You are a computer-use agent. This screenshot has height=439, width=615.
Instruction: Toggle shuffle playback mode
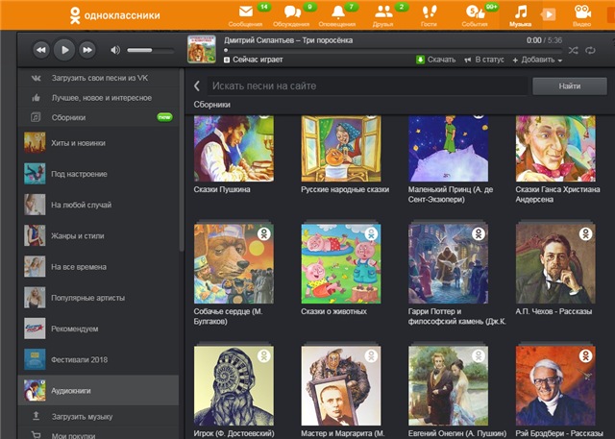coord(574,49)
